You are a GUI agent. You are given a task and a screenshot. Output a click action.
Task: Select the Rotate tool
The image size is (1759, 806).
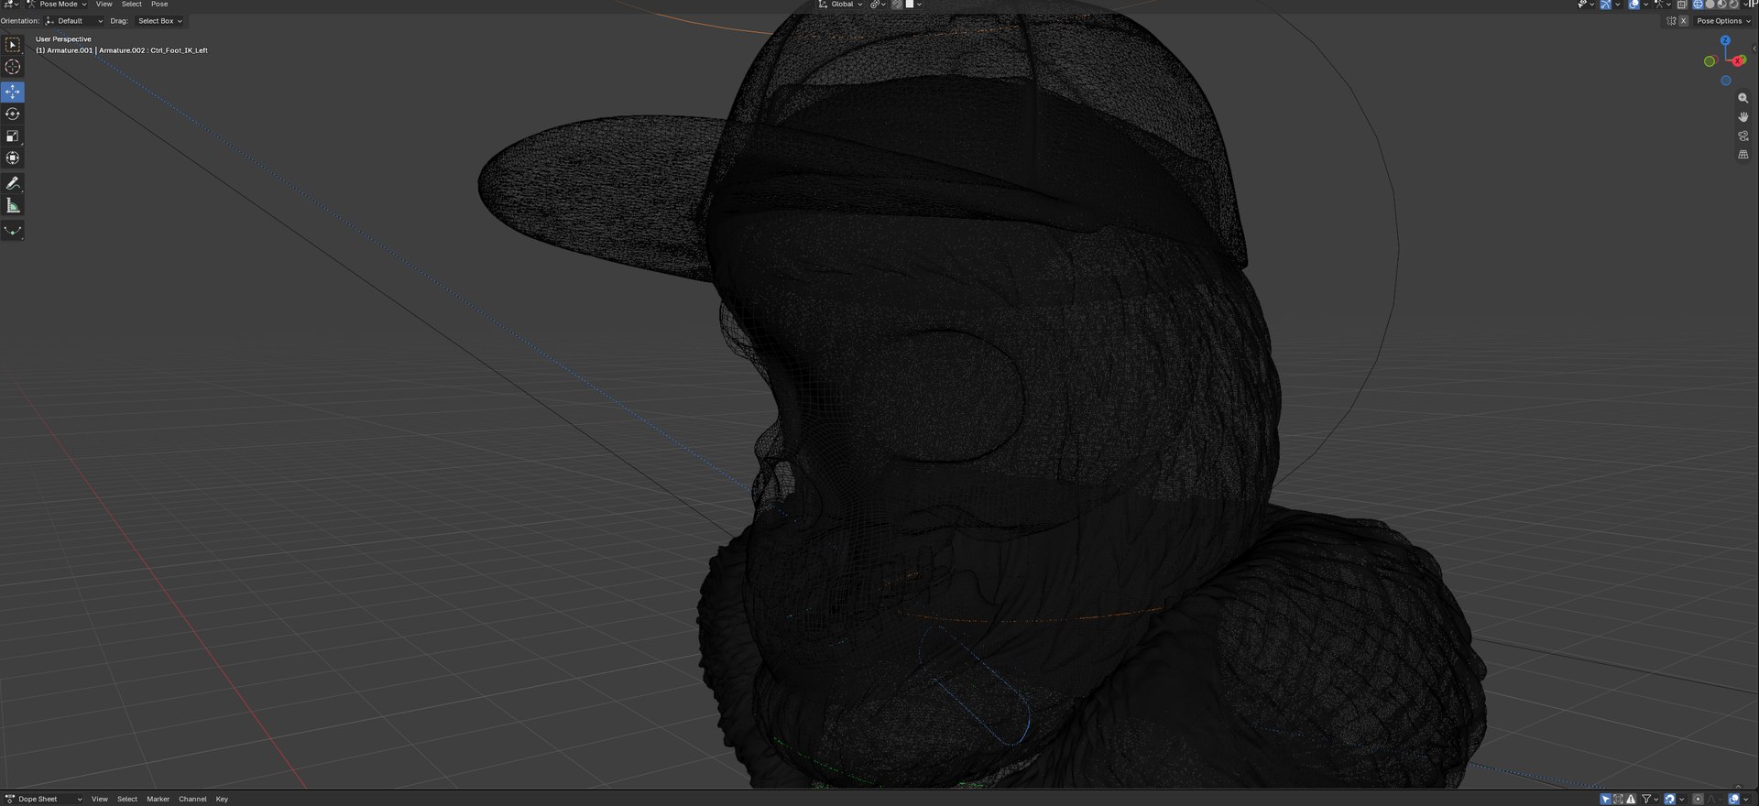pos(13,114)
